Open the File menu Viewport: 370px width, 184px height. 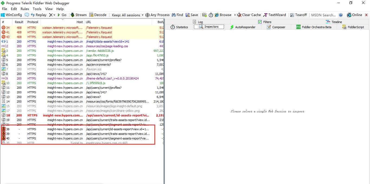[4, 9]
